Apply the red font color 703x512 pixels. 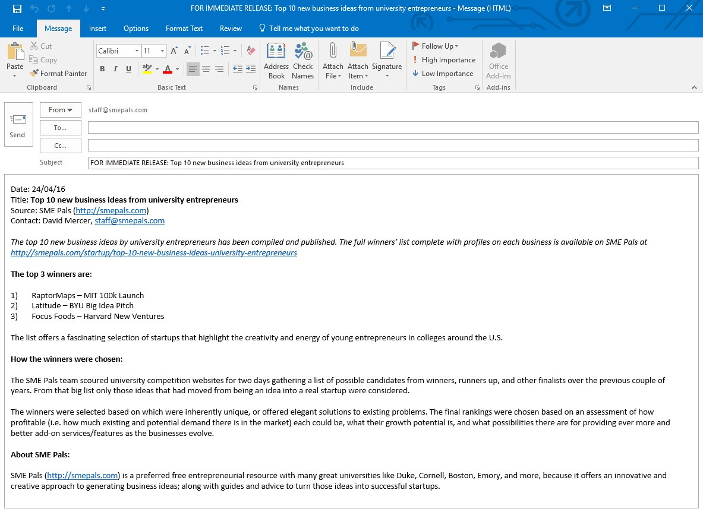(x=168, y=69)
